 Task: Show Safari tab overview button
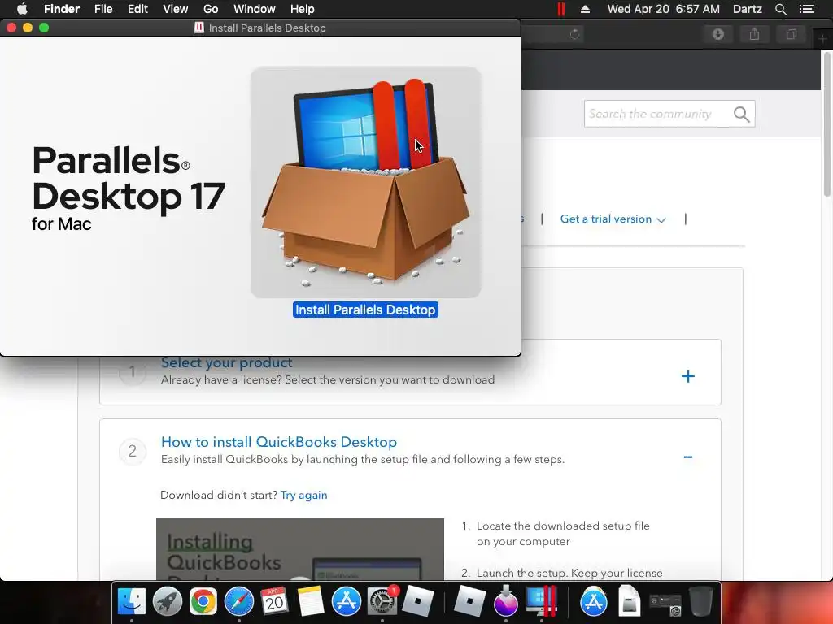791,34
